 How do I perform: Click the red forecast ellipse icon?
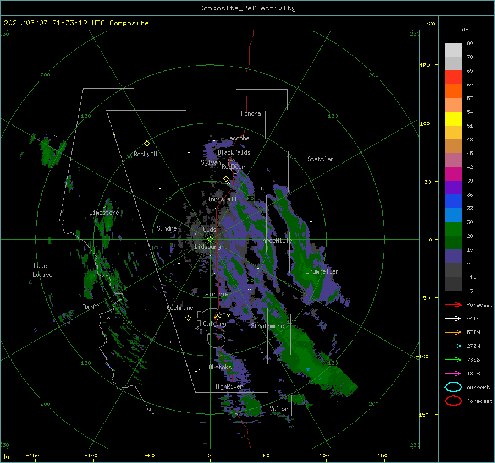point(453,401)
